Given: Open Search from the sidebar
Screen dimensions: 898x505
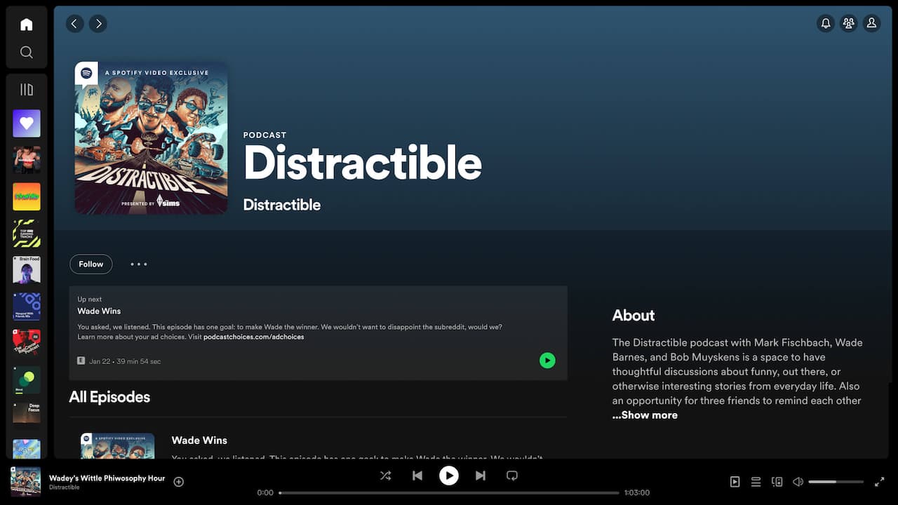Looking at the screenshot, I should point(27,53).
